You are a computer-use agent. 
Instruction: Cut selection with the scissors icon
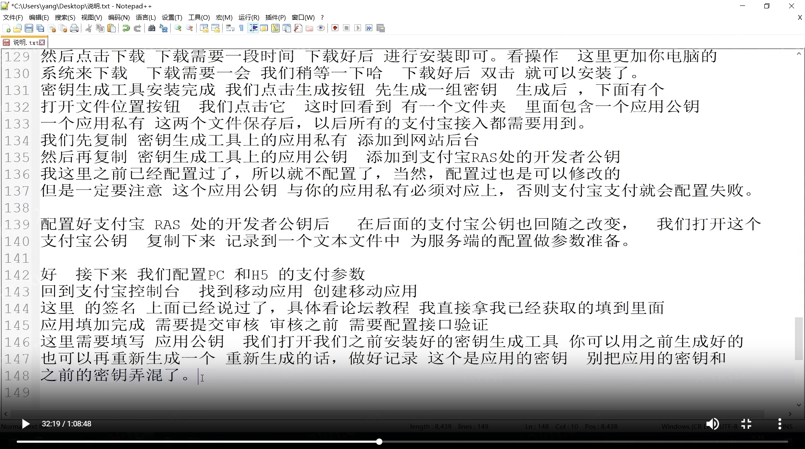[x=88, y=28]
